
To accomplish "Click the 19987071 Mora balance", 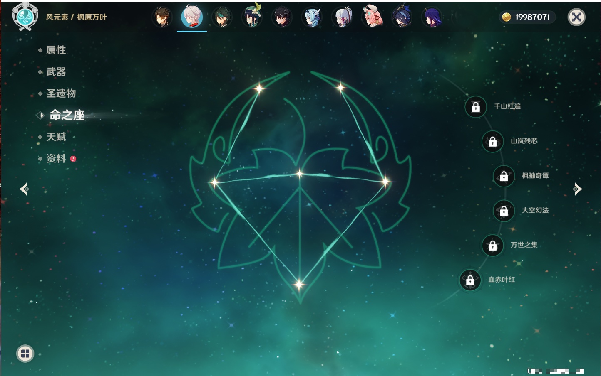I will (x=532, y=17).
